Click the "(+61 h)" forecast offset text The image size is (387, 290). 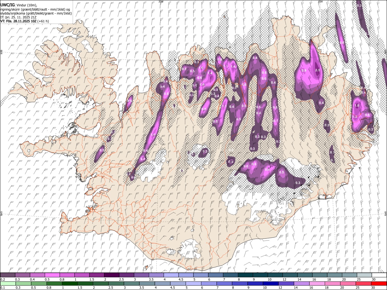[44, 21]
